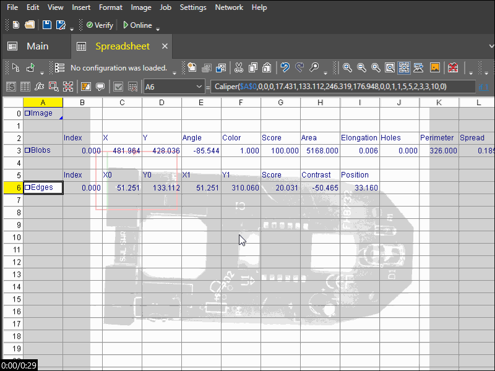Click the Verify button

tap(100, 25)
